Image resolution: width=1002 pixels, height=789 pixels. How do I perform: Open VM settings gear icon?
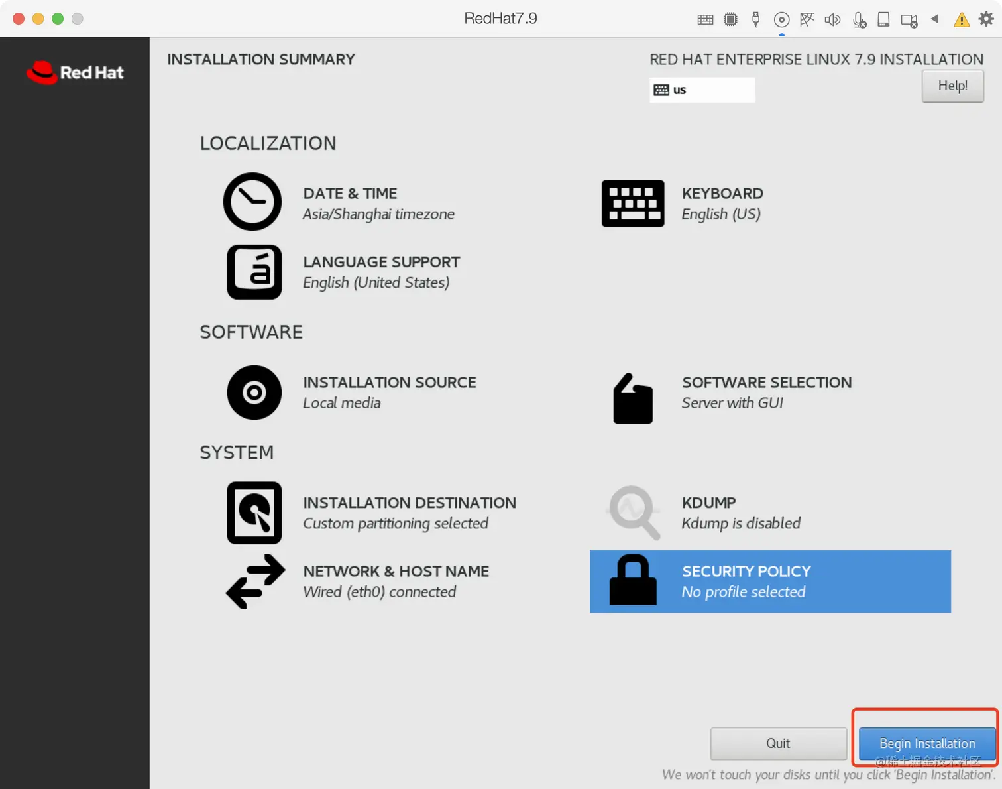pyautogui.click(x=986, y=19)
